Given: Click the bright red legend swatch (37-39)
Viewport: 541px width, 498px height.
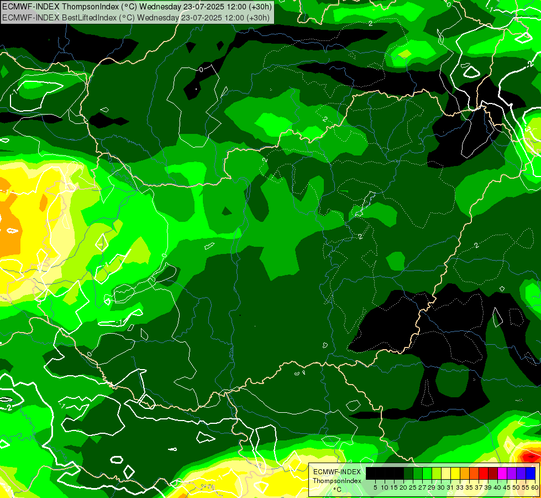Looking at the screenshot, I should coord(484,473).
